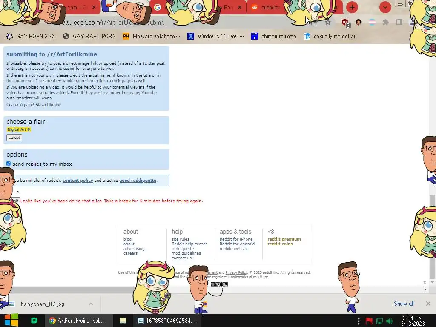The image size is (436, 327).
Task: Expand the babycham_07.jpg download options chevron
Action: (91, 304)
